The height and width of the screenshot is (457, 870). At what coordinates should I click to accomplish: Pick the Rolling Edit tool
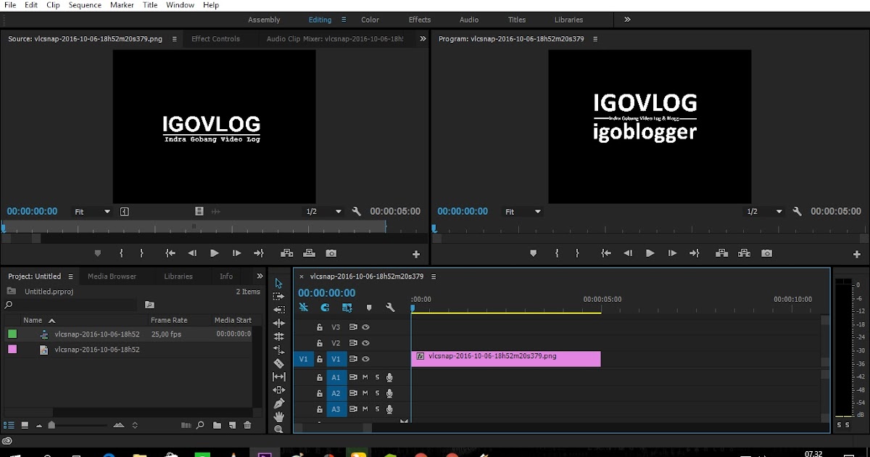click(x=278, y=337)
